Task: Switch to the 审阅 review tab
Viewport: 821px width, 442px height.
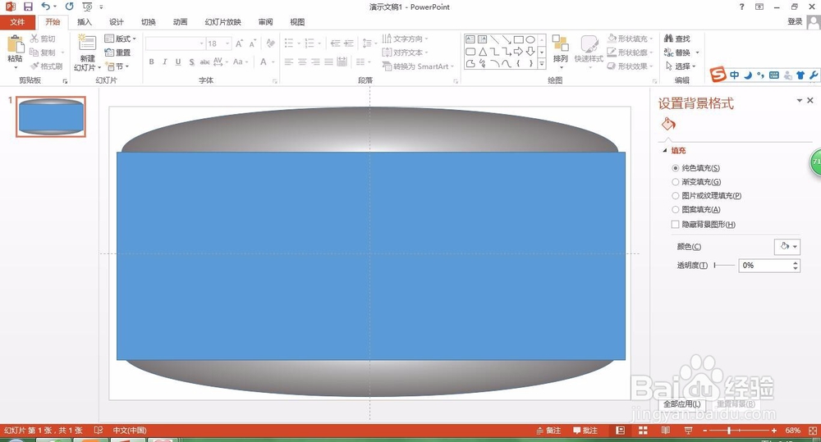Action: [x=265, y=22]
